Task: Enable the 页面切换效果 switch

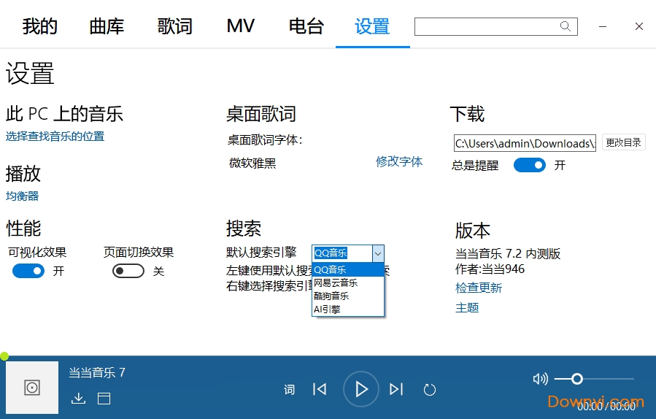Action: coord(128,271)
